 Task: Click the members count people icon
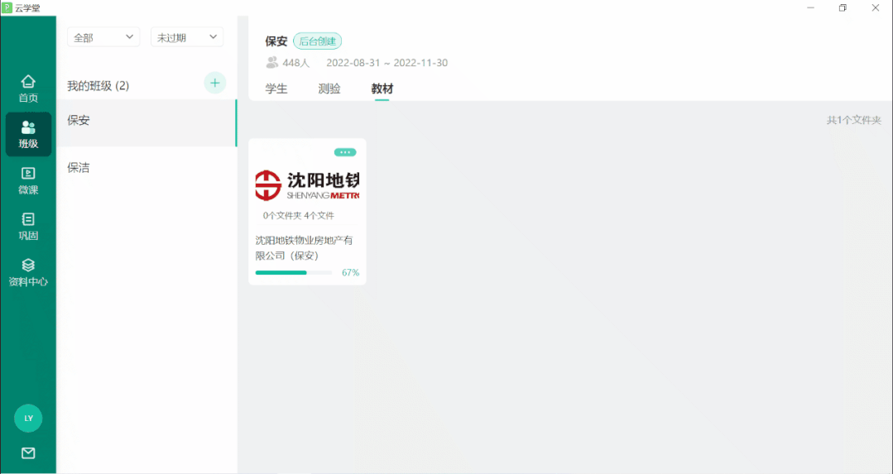click(x=272, y=63)
